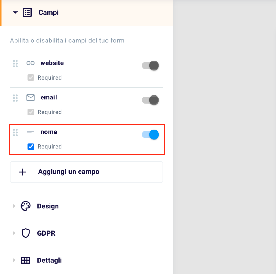The width and height of the screenshot is (276, 274).
Task: Toggle the website field switch
Action: tap(150, 66)
